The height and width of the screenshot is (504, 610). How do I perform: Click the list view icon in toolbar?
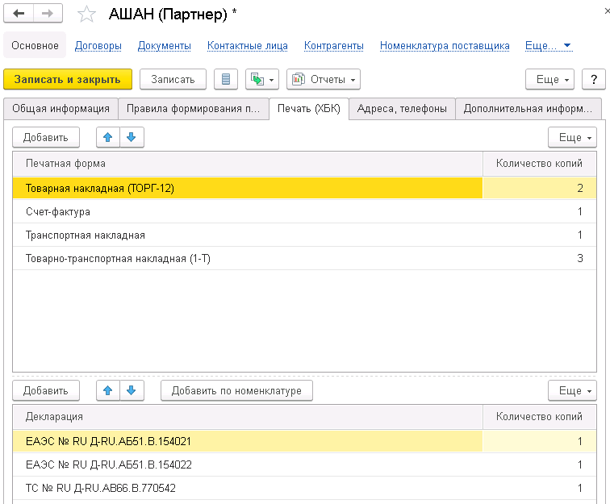[x=225, y=79]
